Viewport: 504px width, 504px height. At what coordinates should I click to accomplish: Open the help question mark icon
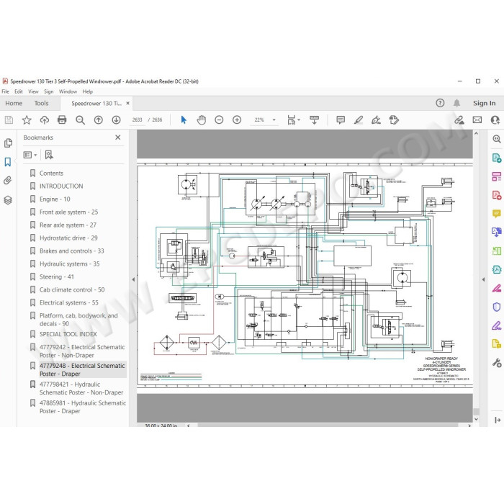tap(440, 103)
